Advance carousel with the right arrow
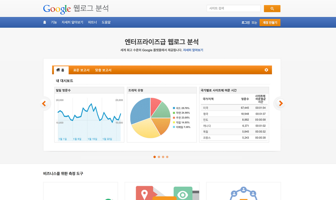 click(281, 104)
